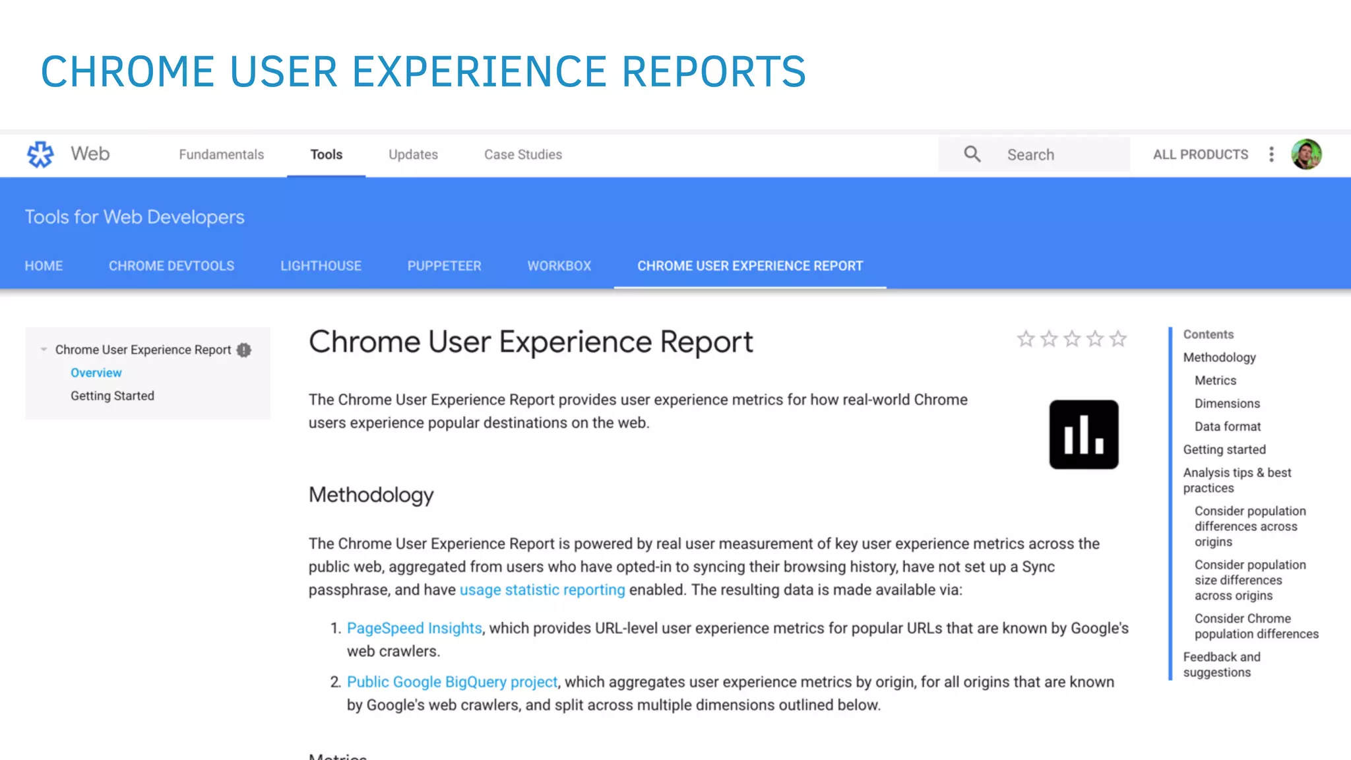Collapse the Chrome User Experience Report tree

[44, 350]
